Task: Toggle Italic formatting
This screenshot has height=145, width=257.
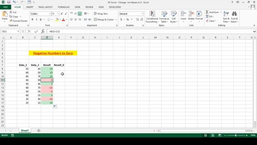Action: click(x=37, y=20)
